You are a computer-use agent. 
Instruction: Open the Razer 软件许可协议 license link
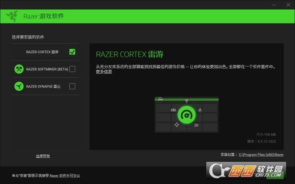click(x=65, y=176)
